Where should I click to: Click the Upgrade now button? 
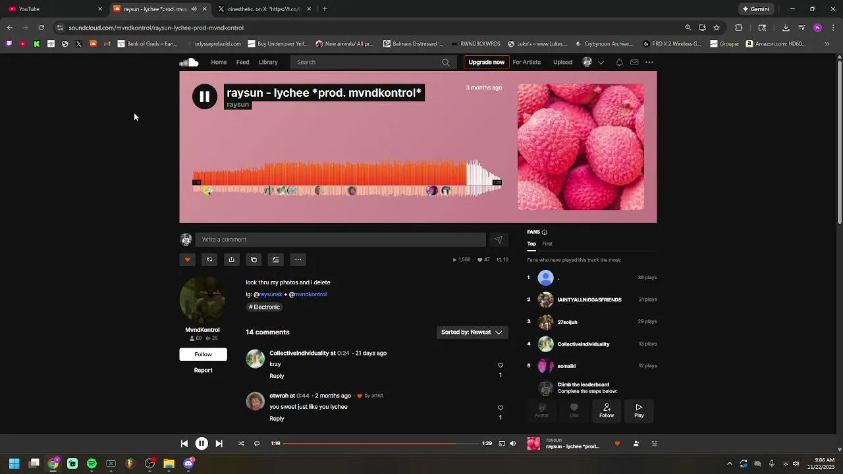pos(486,63)
